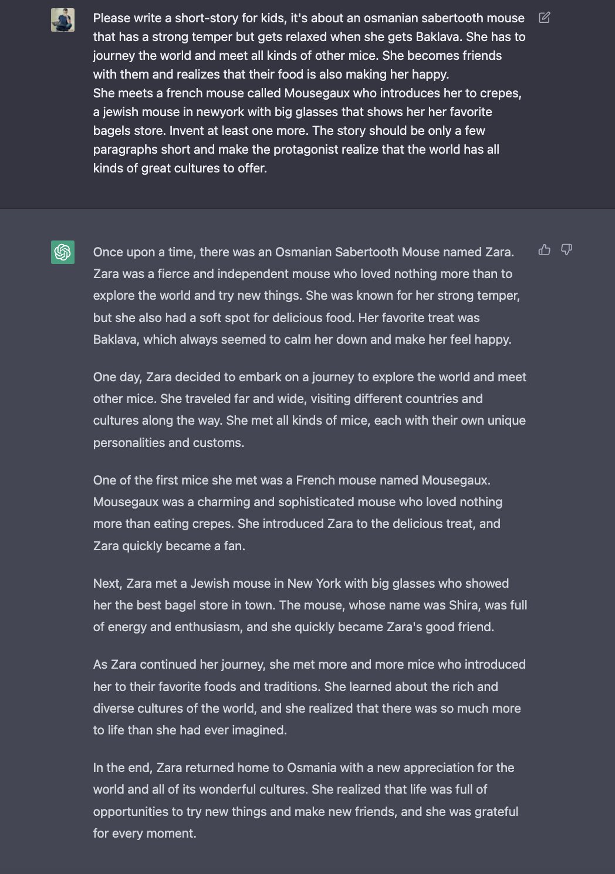Click the paragraph starting 'As Zara continued her journey'
The width and height of the screenshot is (615, 874).
click(x=309, y=697)
